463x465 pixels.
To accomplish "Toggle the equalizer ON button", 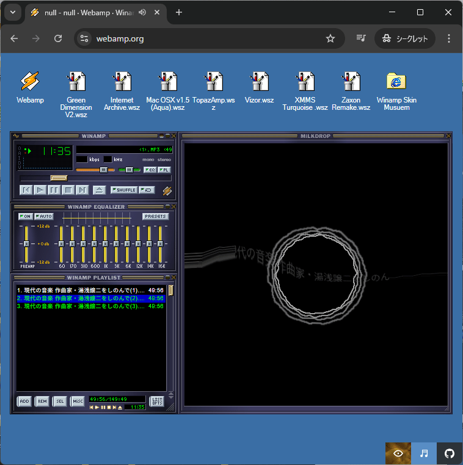I will [x=25, y=216].
